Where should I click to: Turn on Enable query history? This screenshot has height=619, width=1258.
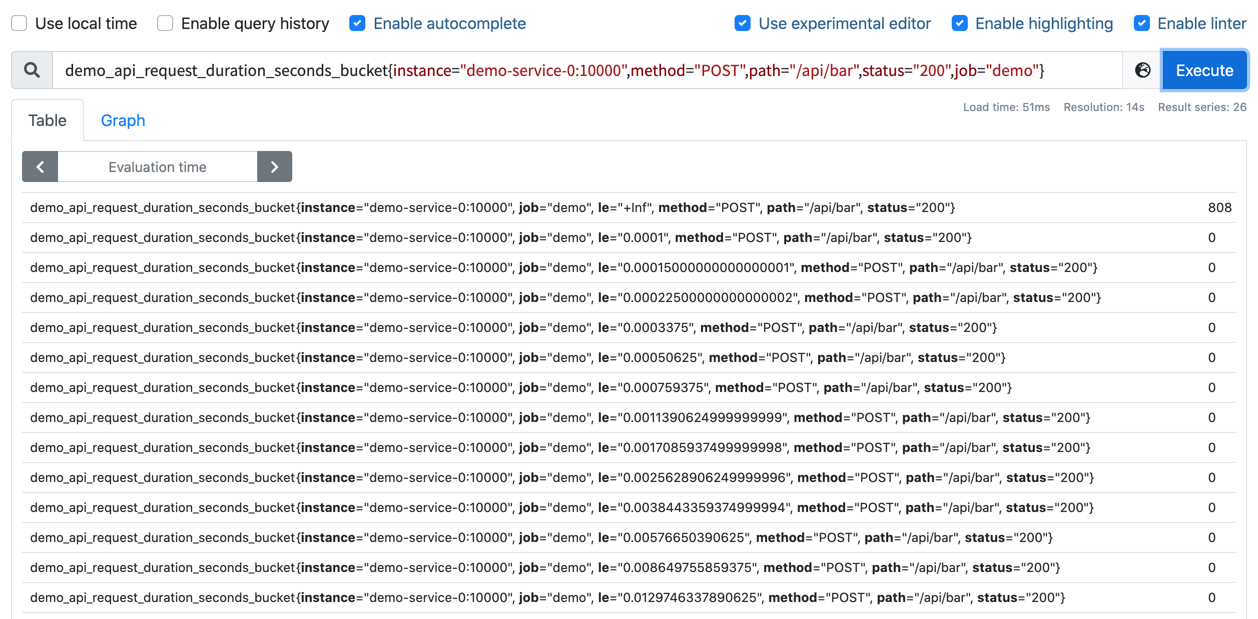coord(165,23)
